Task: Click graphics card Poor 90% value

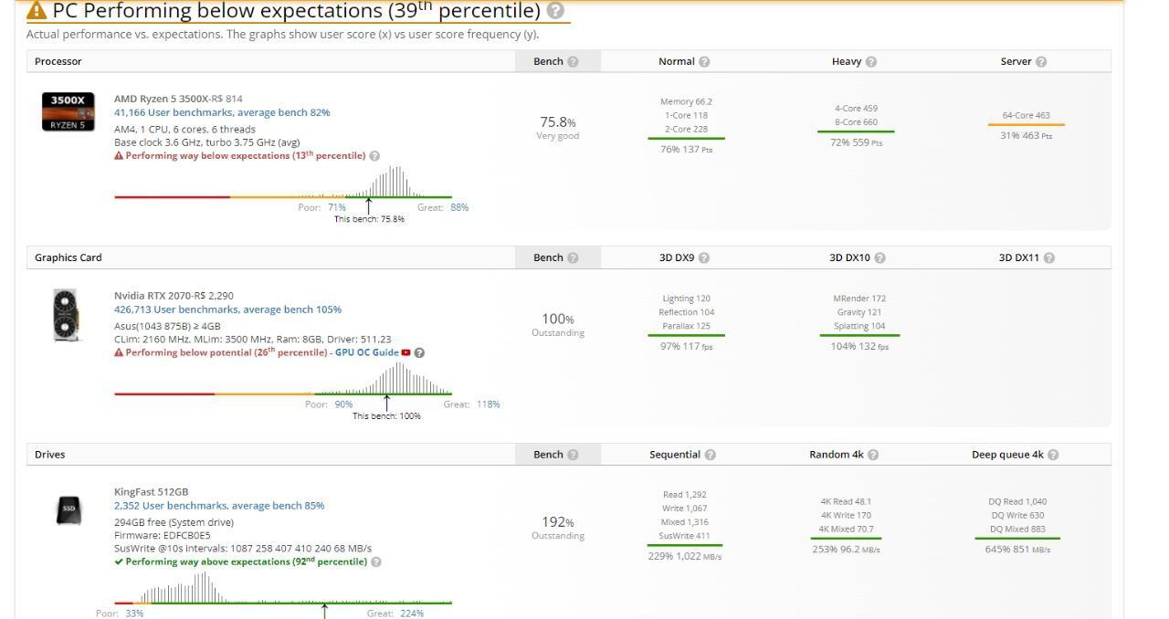Action: pos(343,404)
